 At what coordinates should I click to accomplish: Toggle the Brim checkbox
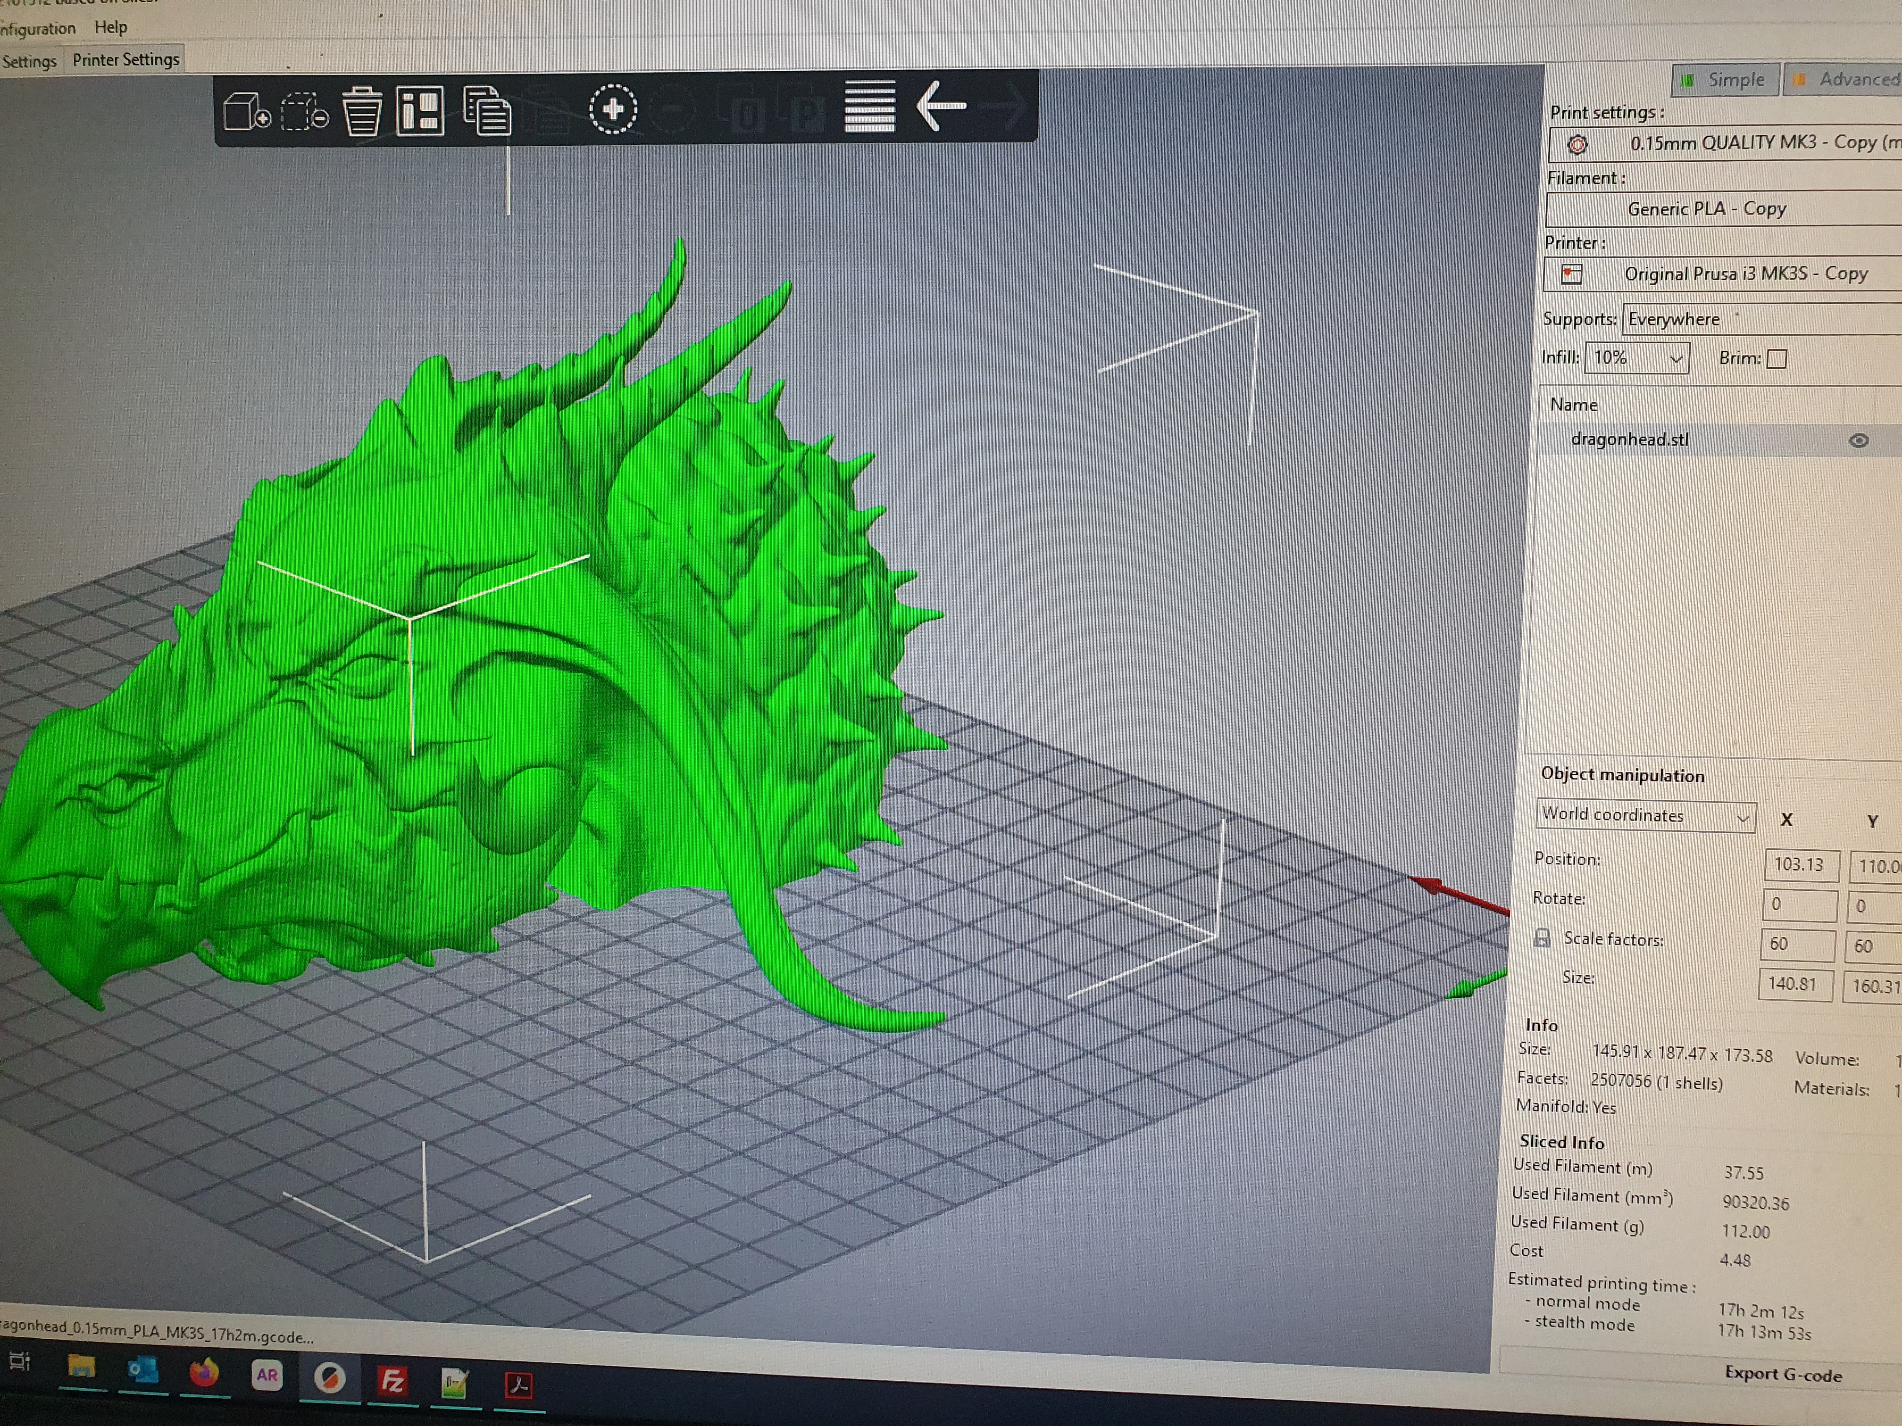coord(1777,358)
